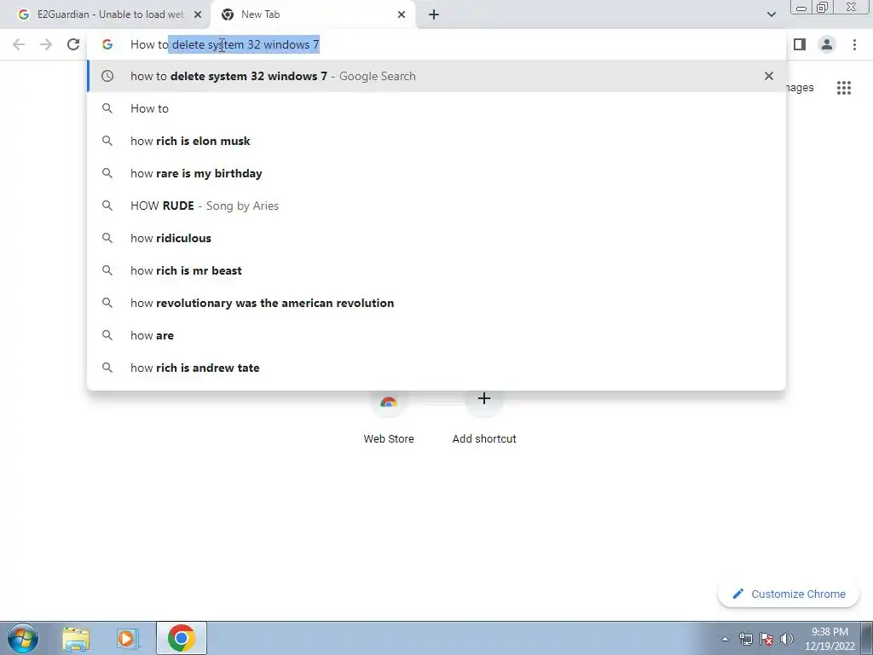Open the Google apps grid
Screen dimensions: 873x655
pos(843,88)
